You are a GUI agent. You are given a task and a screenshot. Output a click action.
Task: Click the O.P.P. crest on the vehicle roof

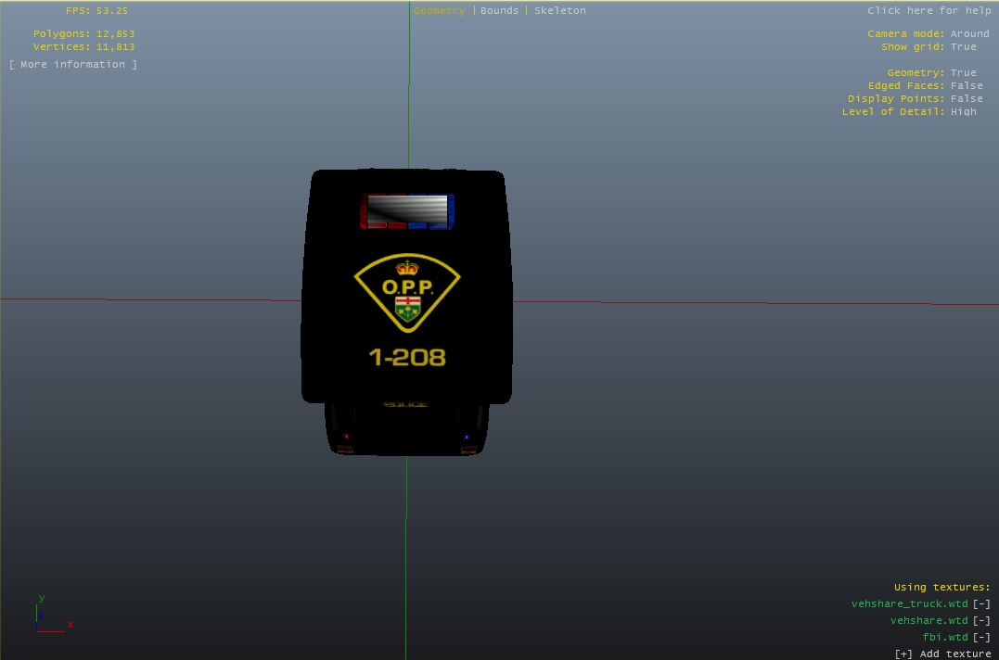click(407, 292)
